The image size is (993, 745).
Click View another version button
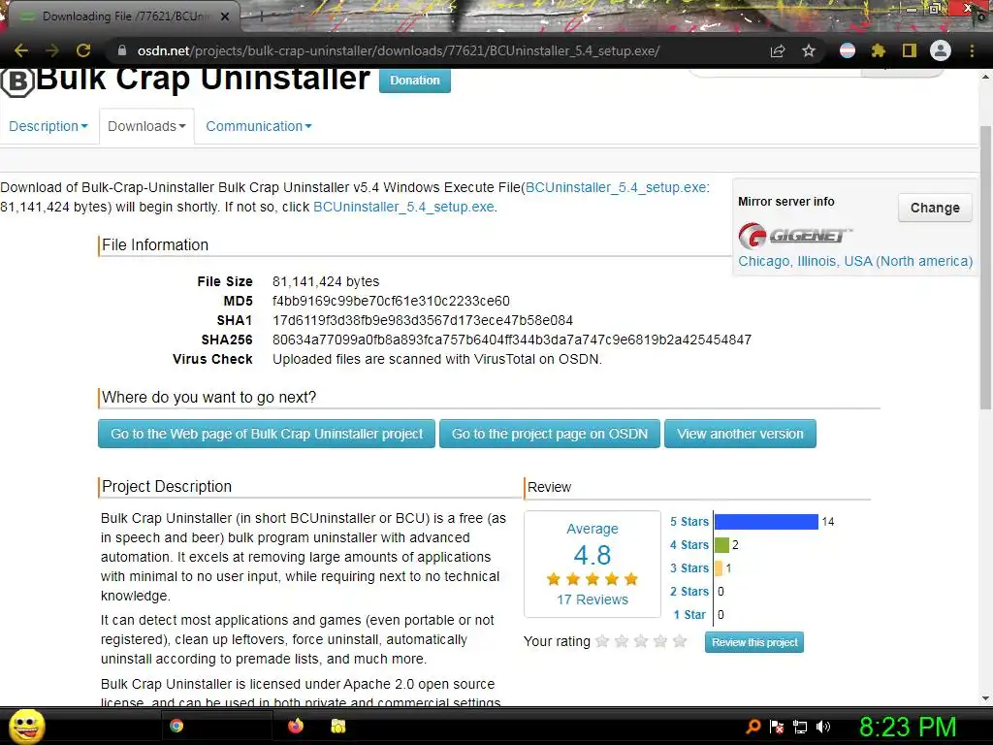(740, 434)
